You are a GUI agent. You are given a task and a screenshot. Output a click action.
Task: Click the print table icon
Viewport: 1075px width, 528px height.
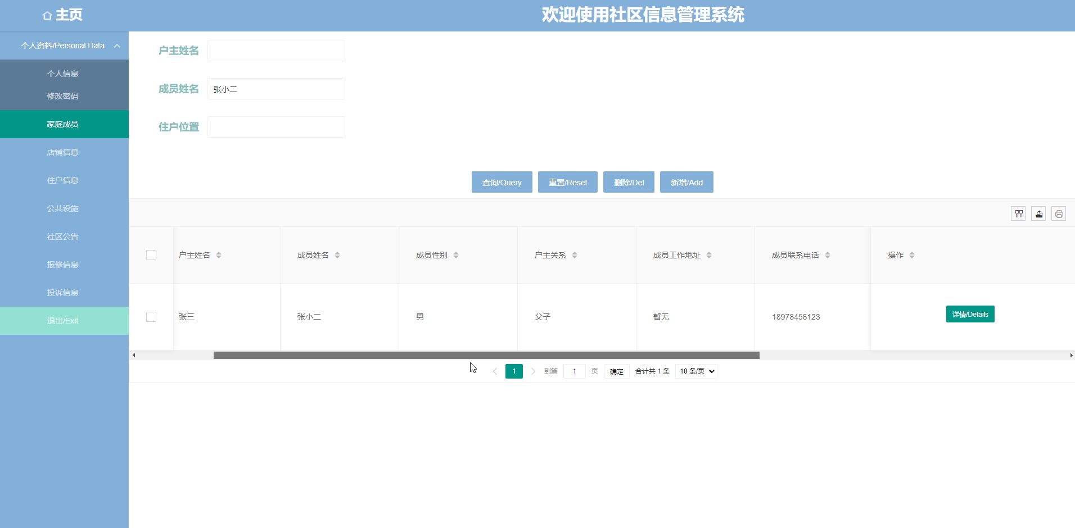point(1059,213)
